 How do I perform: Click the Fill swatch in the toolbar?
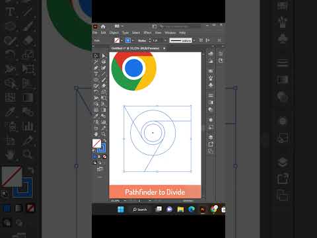[x=96, y=143]
